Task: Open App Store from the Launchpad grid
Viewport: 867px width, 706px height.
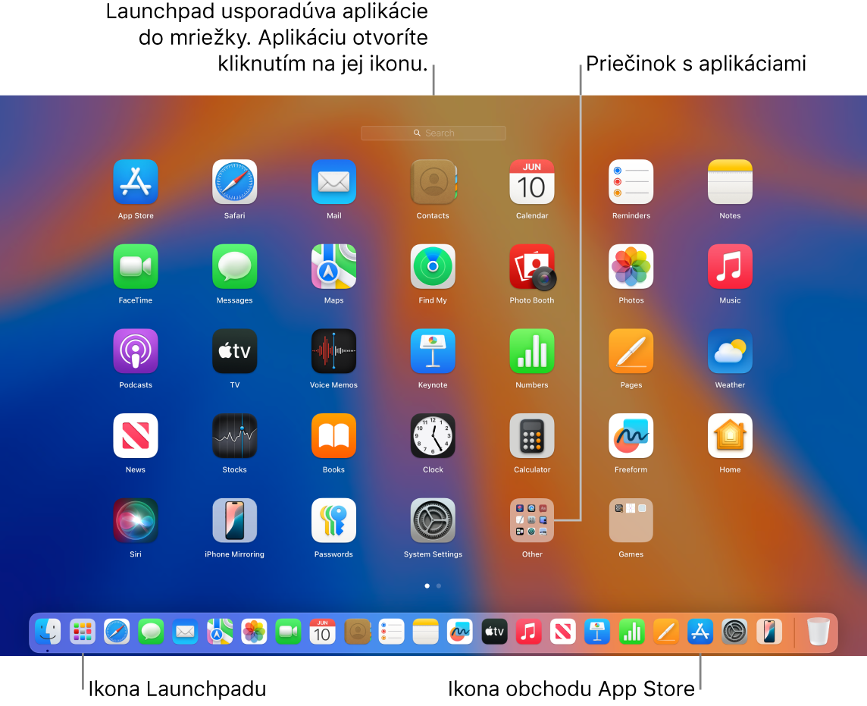Action: [136, 182]
